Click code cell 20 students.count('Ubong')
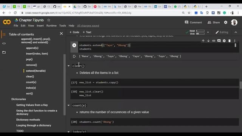Screen dimensions: 242x136 click(x=155, y=122)
